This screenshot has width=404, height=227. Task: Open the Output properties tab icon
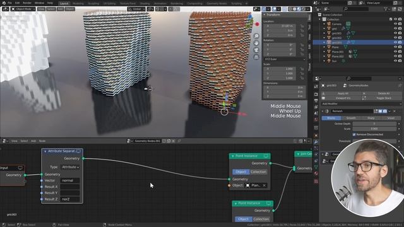pyautogui.click(x=316, y=101)
